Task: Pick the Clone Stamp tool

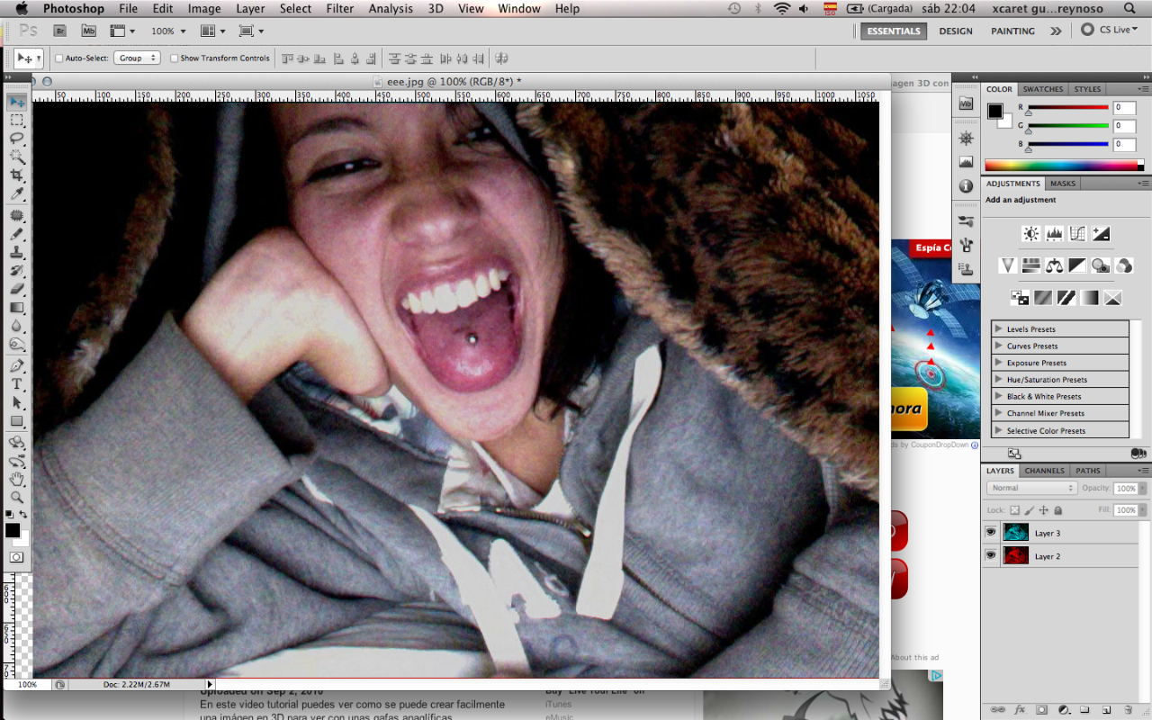Action: 17,253
